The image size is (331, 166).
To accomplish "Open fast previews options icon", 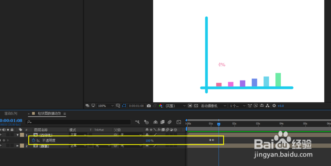I will tap(256, 106).
